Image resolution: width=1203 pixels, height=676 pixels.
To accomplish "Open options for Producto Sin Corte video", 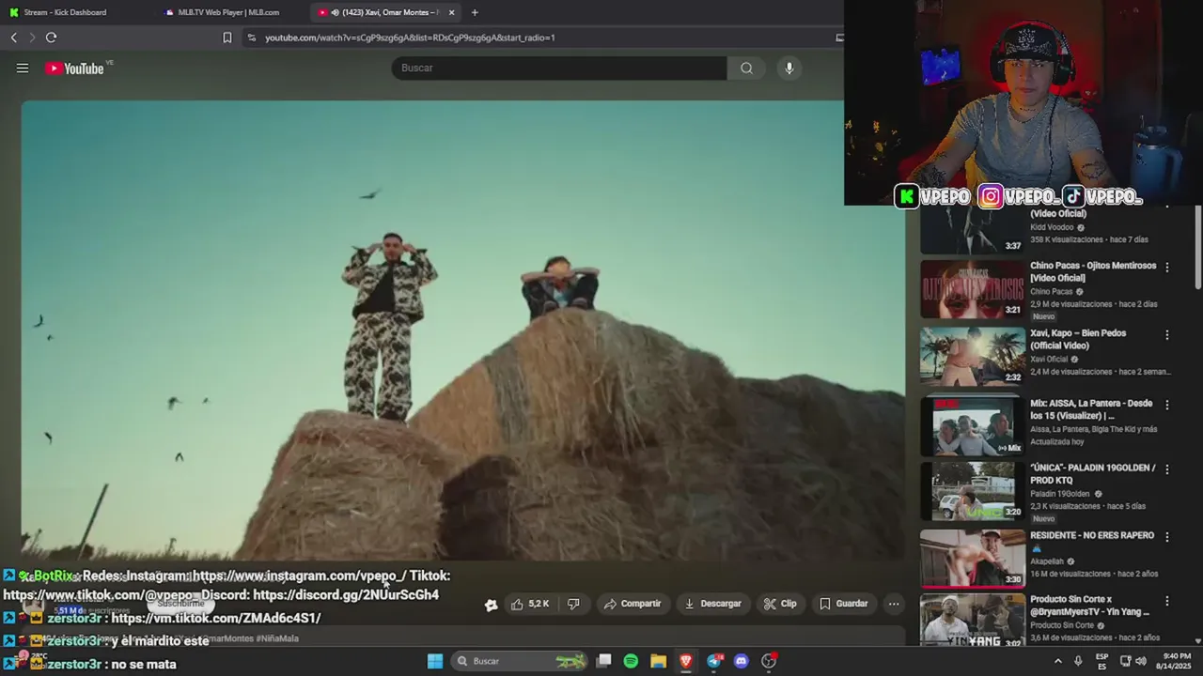I will pyautogui.click(x=1167, y=601).
